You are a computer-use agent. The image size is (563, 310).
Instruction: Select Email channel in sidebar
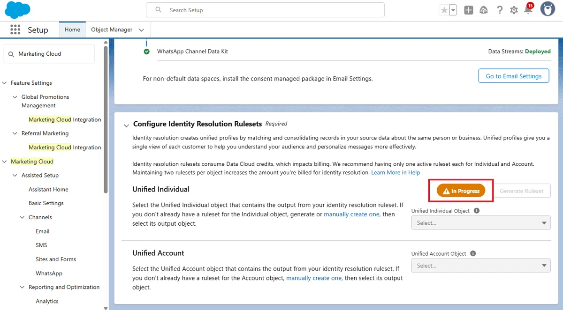pos(43,231)
